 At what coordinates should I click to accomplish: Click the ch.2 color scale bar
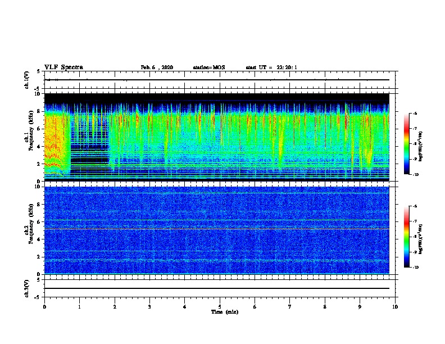point(406,237)
